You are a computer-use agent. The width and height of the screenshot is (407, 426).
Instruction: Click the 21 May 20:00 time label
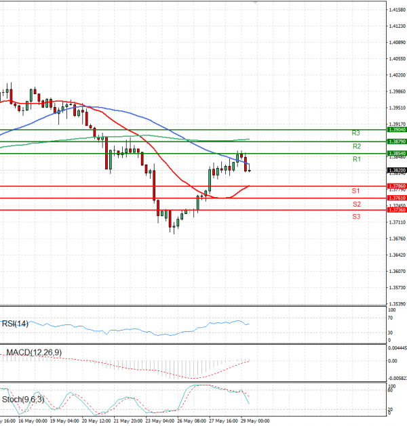coord(128,421)
